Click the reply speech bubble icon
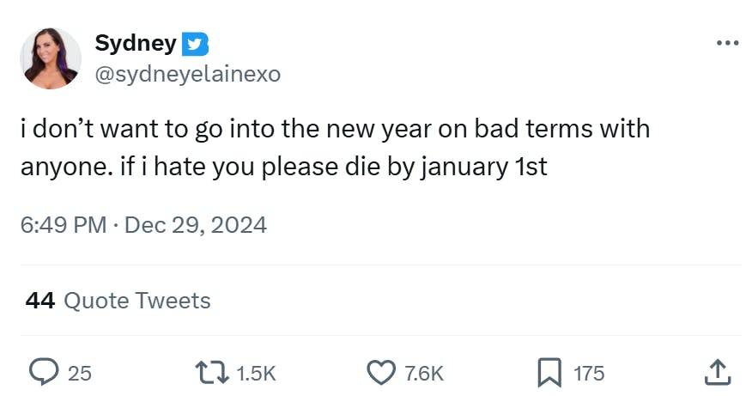Screen dimensions: 752x396 [x=42, y=372]
